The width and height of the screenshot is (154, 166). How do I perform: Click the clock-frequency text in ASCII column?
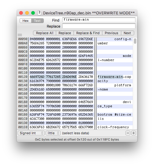point(113,127)
